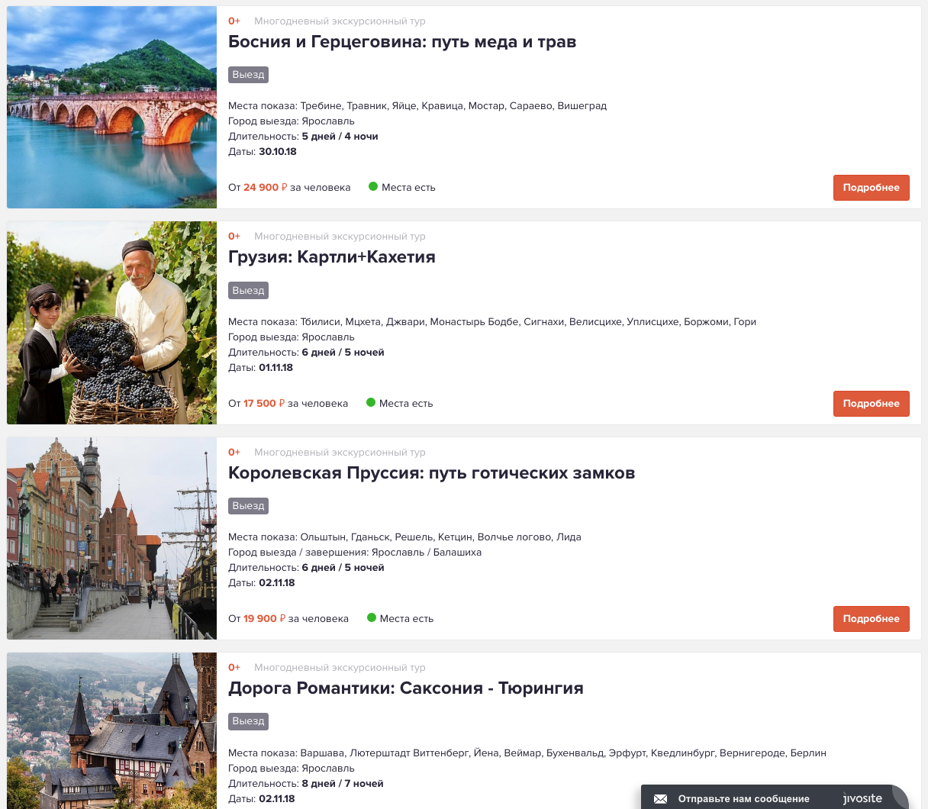Click Места есть status on Грузия tour
Image resolution: width=928 pixels, height=809 pixels.
pos(406,404)
